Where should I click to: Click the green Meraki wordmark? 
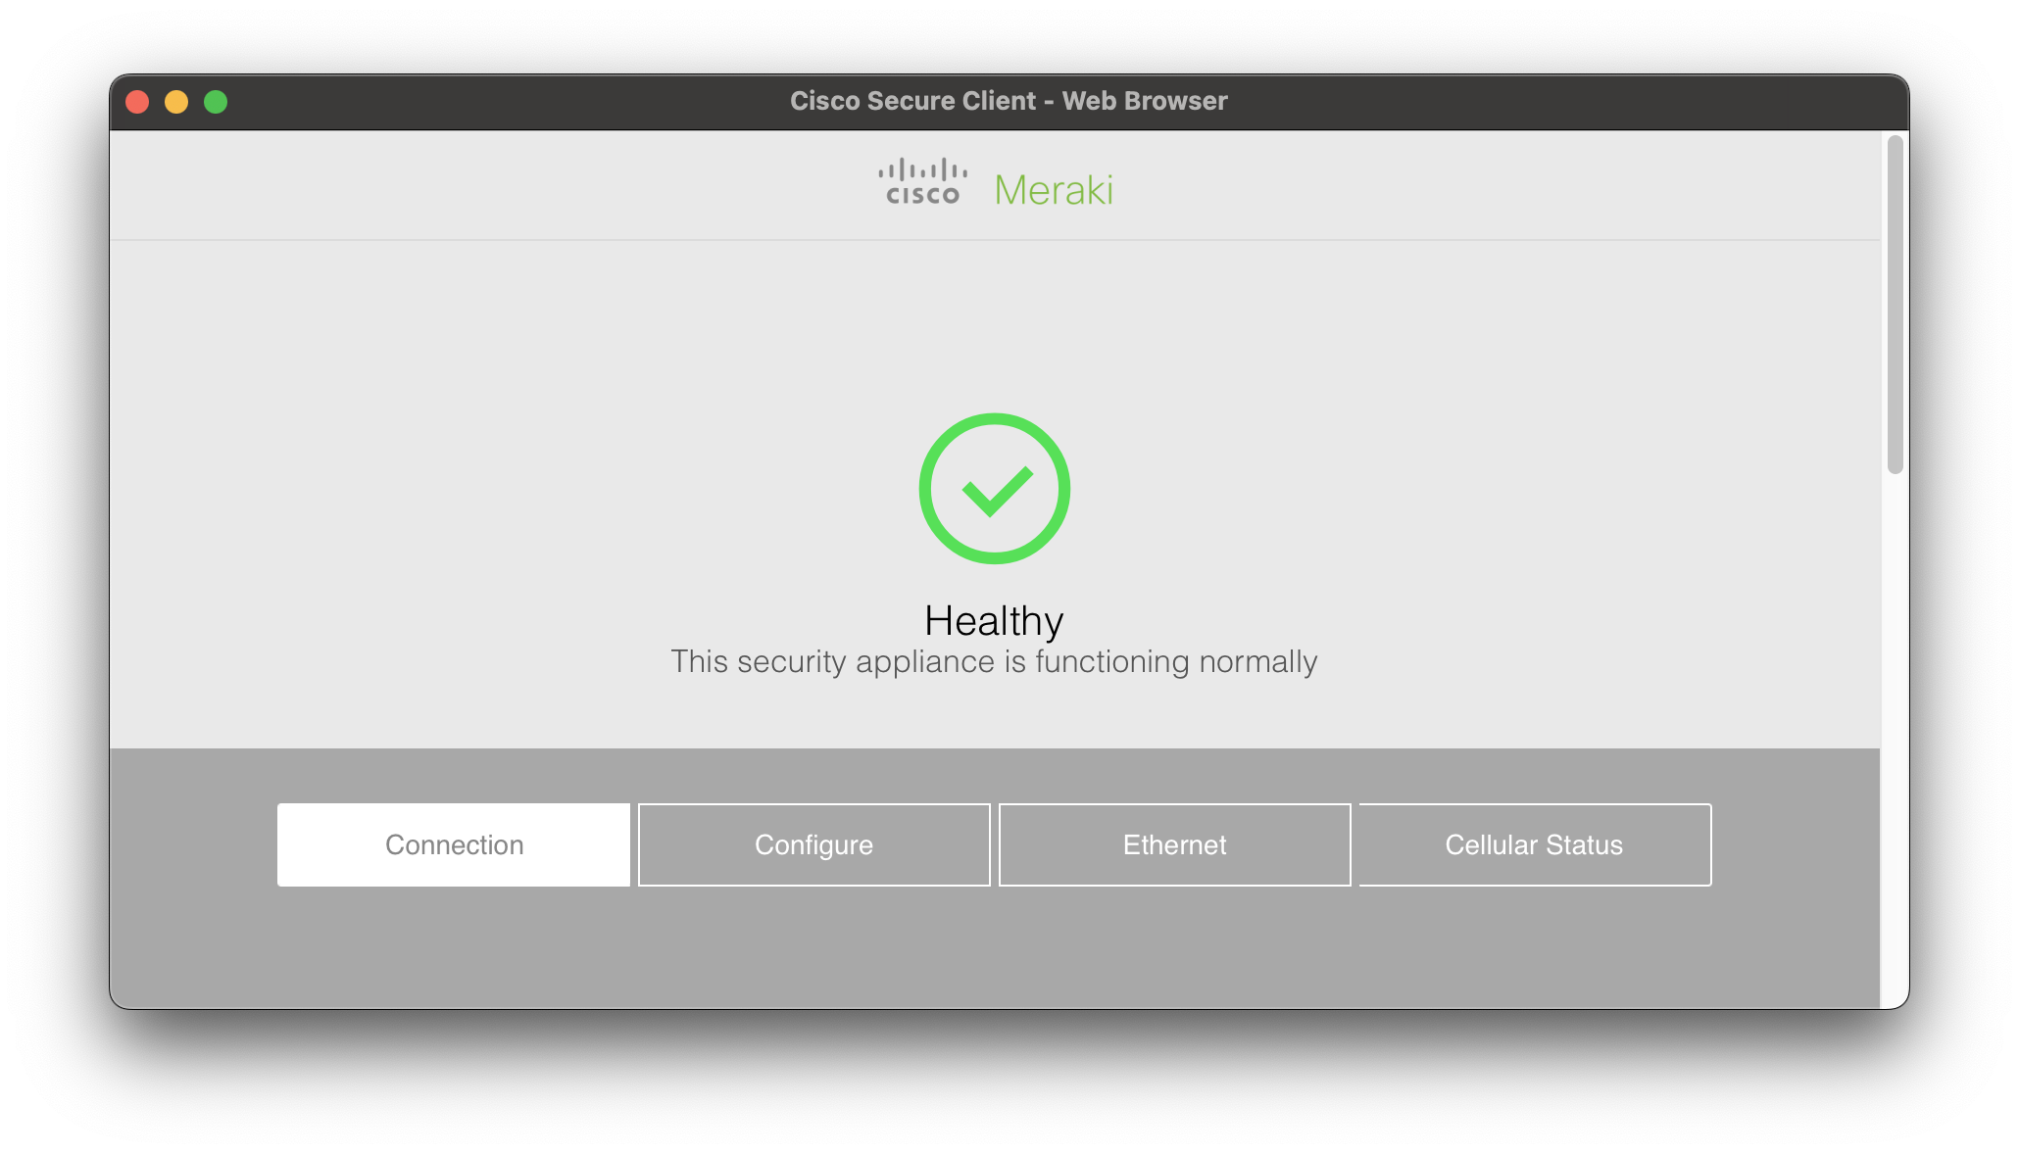point(1053,189)
